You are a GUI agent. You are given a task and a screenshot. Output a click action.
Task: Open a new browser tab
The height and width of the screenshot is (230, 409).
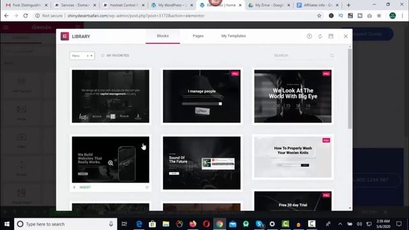[x=348, y=5]
